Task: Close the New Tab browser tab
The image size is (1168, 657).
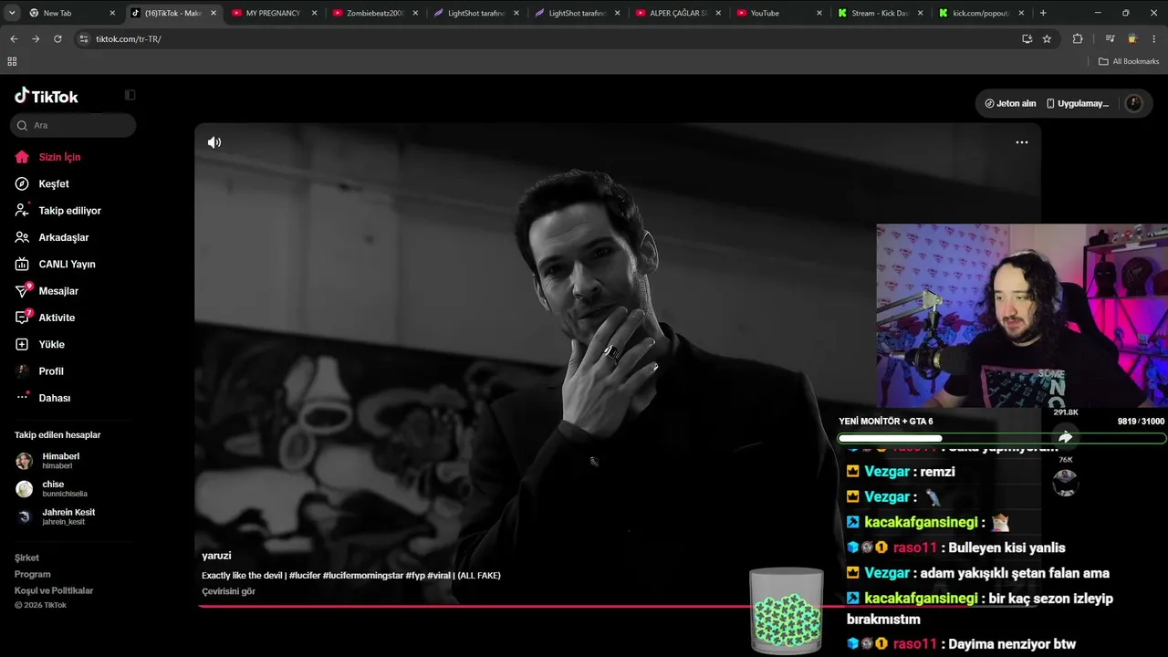Action: 112,13
